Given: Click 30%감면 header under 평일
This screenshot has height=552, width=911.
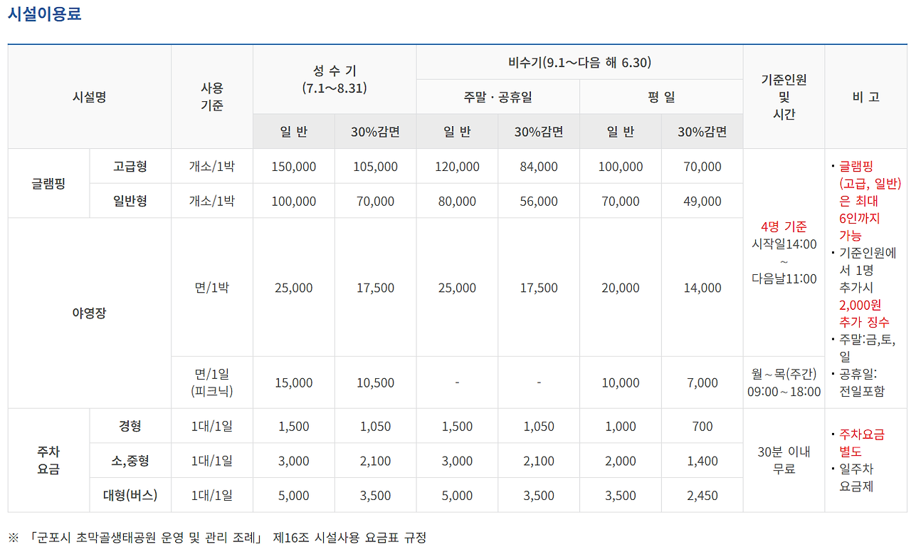Looking at the screenshot, I should (x=702, y=132).
